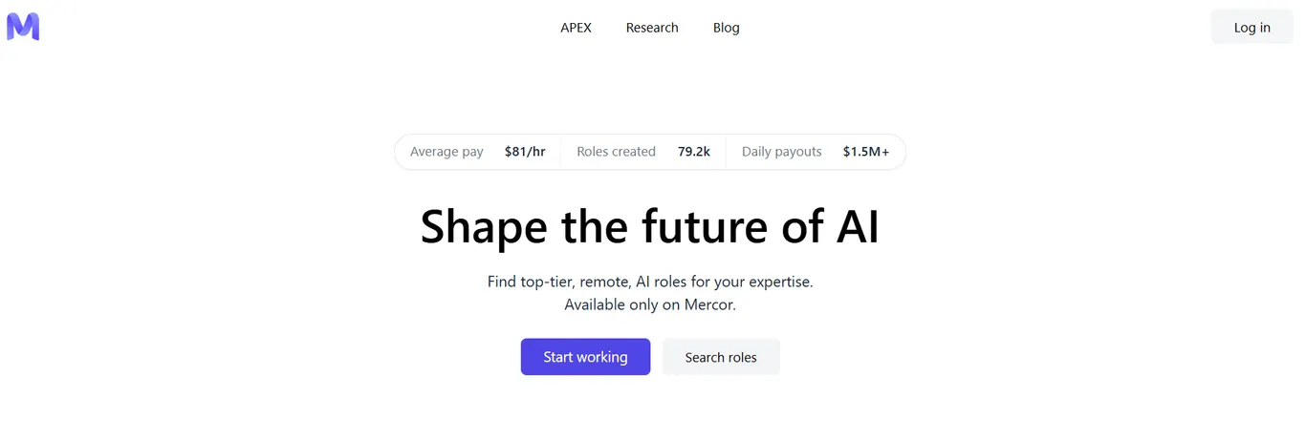The image size is (1306, 440).
Task: Open the Blog navigation link
Action: (x=727, y=28)
